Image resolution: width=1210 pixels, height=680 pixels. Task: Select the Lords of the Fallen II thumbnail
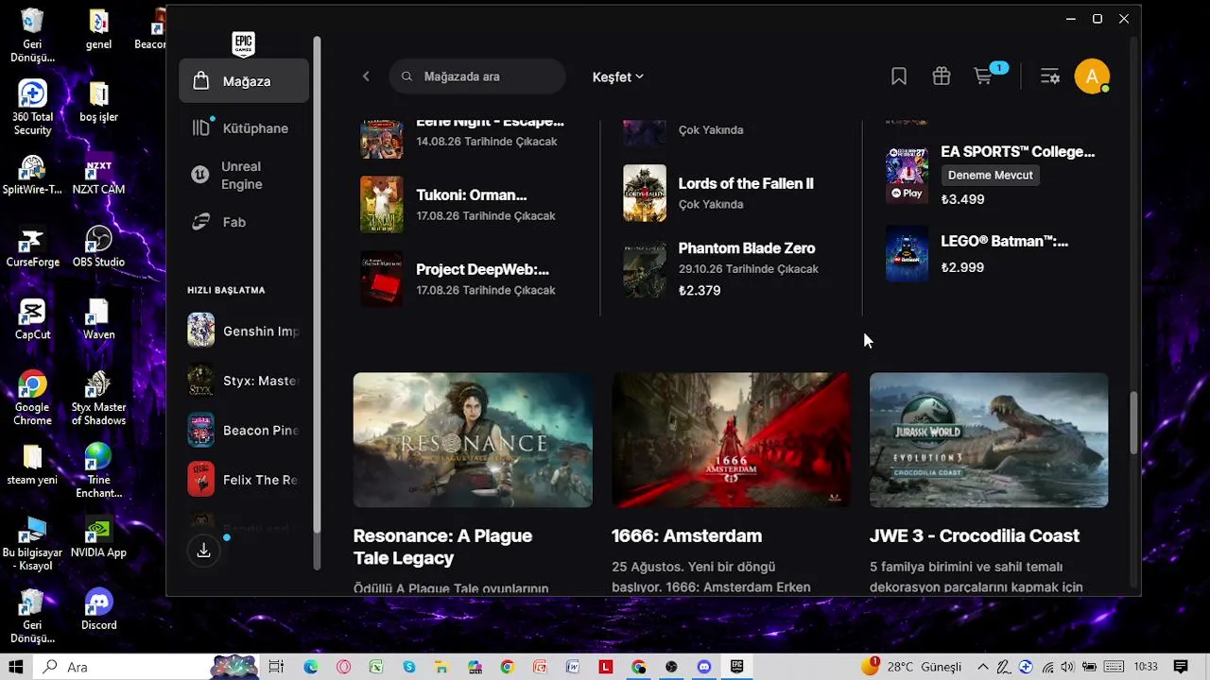click(x=645, y=193)
